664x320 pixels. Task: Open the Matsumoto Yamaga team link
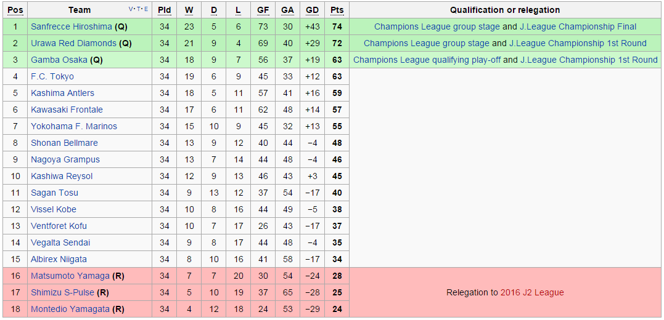(70, 276)
